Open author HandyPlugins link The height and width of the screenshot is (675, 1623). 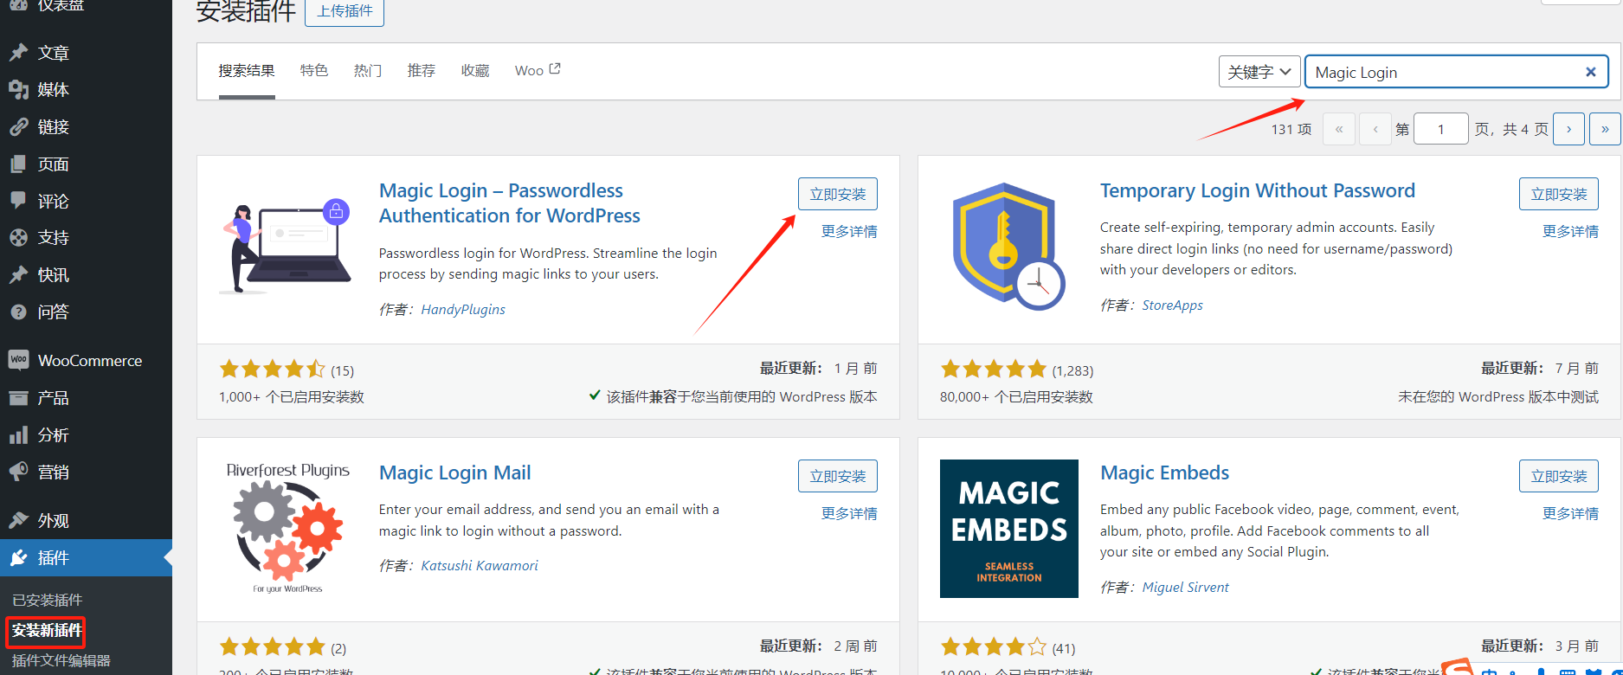[463, 310]
